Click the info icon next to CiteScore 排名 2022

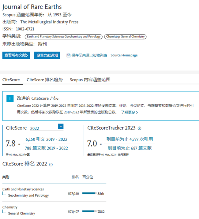click(51, 164)
